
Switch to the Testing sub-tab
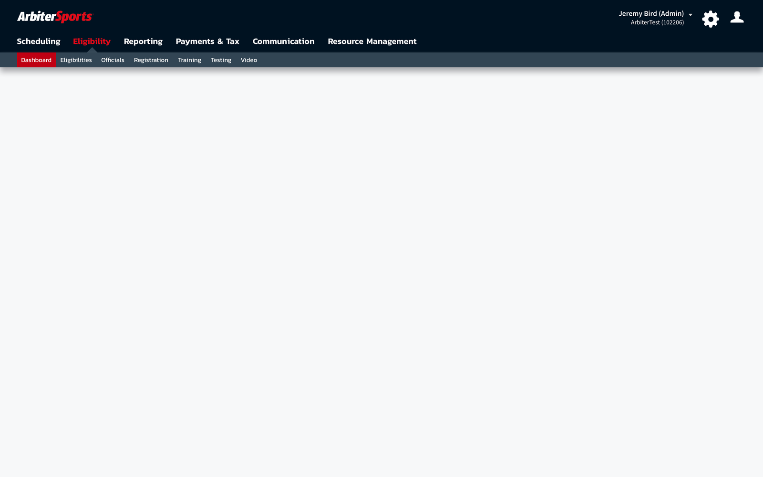pyautogui.click(x=221, y=60)
